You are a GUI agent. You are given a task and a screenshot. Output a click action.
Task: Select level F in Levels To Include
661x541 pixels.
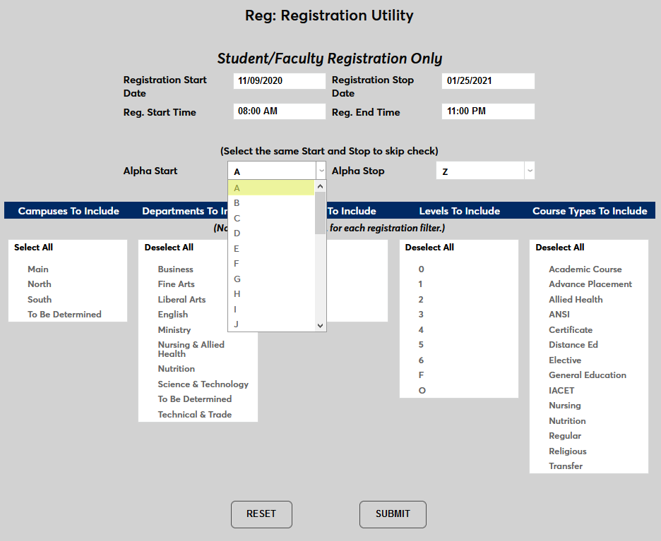pyautogui.click(x=421, y=375)
